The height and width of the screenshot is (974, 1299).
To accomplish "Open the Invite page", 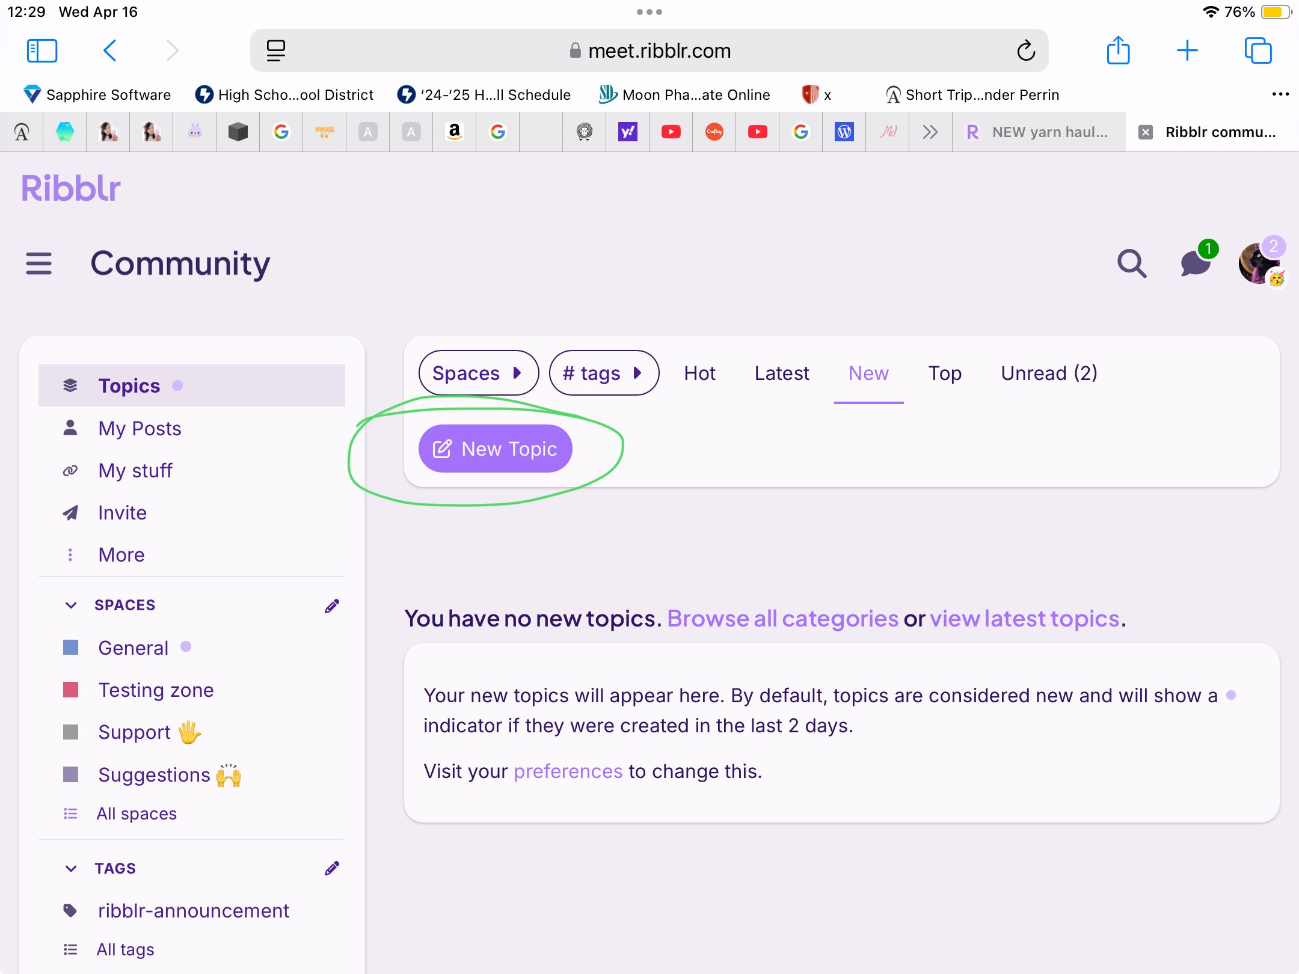I will [122, 512].
